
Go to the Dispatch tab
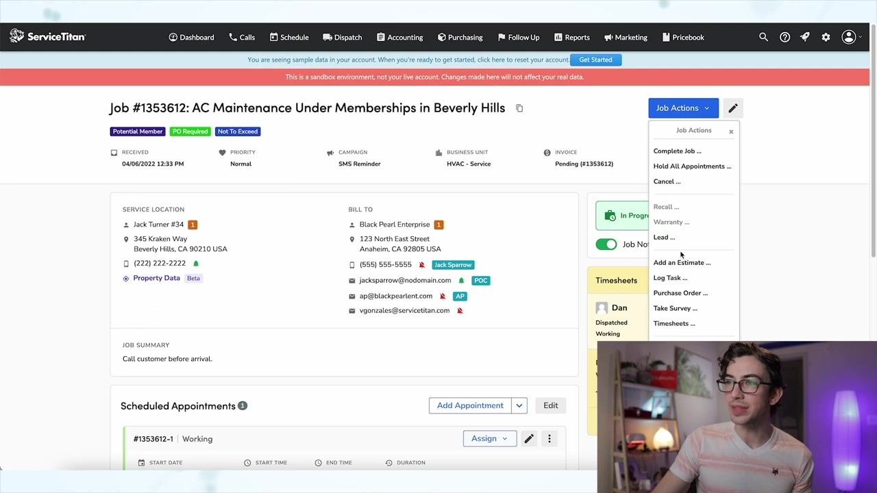(x=342, y=37)
